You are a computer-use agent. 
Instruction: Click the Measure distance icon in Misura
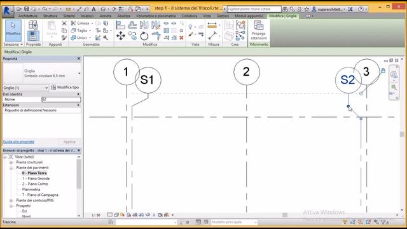tap(212, 25)
